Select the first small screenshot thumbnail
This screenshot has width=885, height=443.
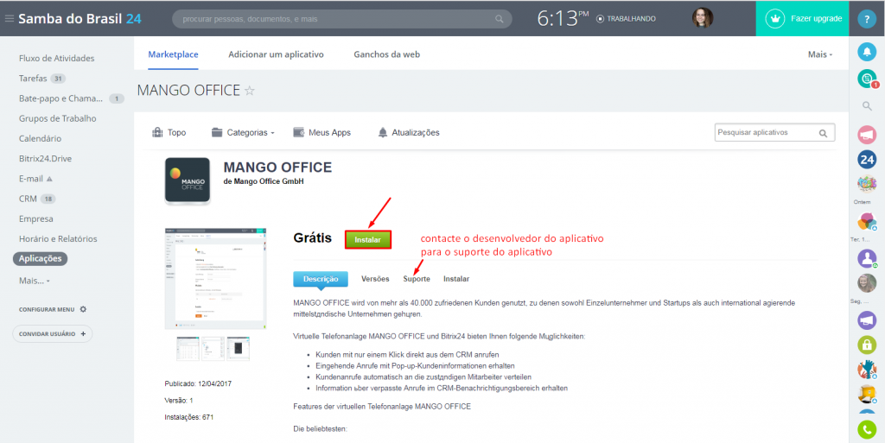point(188,349)
